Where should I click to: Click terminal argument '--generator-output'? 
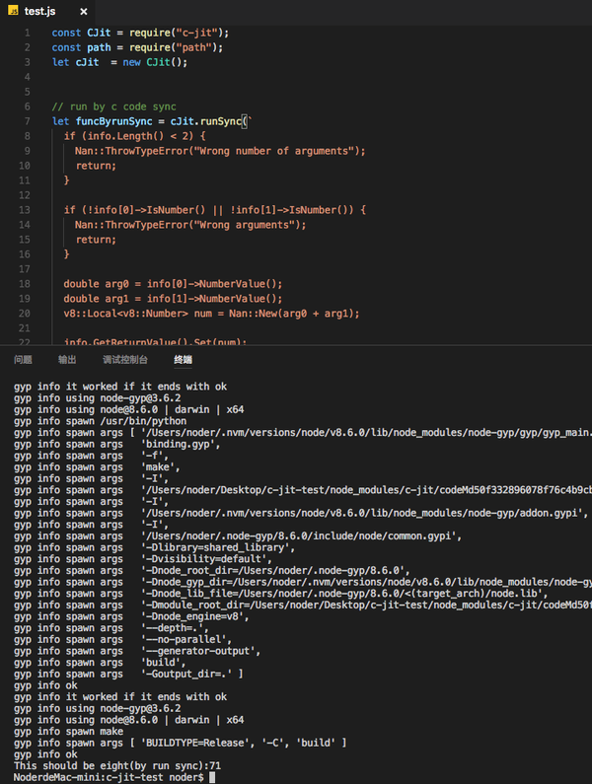[x=200, y=651]
